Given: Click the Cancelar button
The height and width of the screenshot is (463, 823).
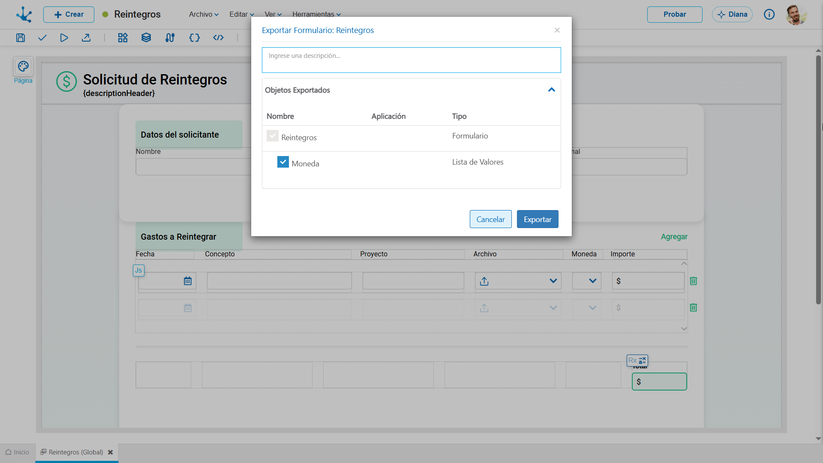Looking at the screenshot, I should pos(491,219).
